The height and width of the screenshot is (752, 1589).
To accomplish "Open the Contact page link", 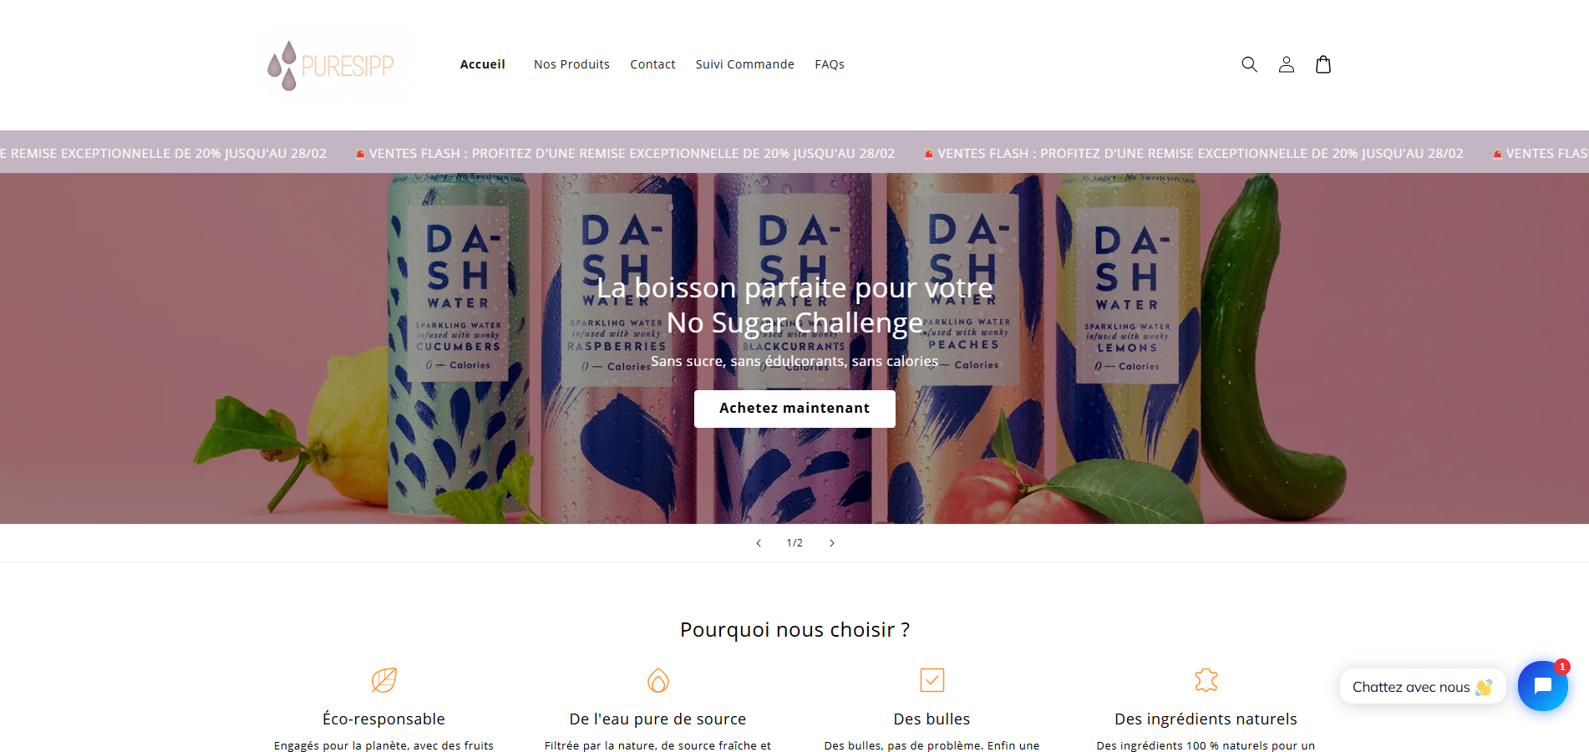I will point(652,64).
